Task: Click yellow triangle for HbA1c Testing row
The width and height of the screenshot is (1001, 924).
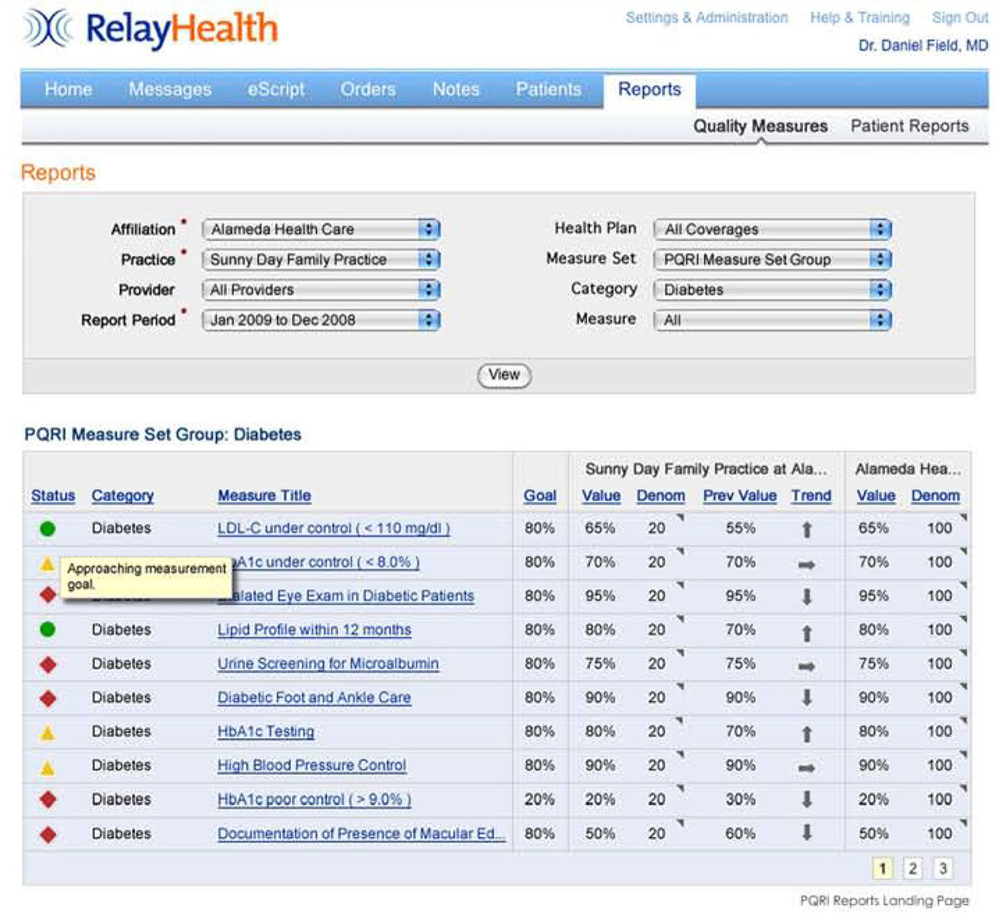Action: [x=48, y=732]
